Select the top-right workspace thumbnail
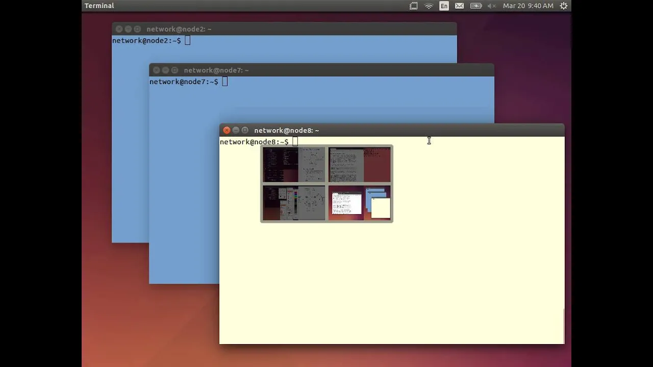653x367 pixels. (360, 165)
